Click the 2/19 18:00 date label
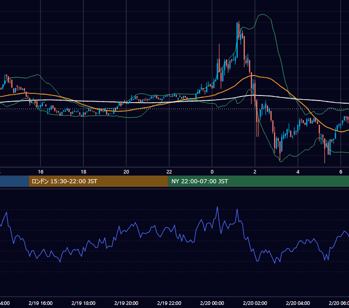Image resolution: width=349 pixels, height=308 pixels. point(84,303)
